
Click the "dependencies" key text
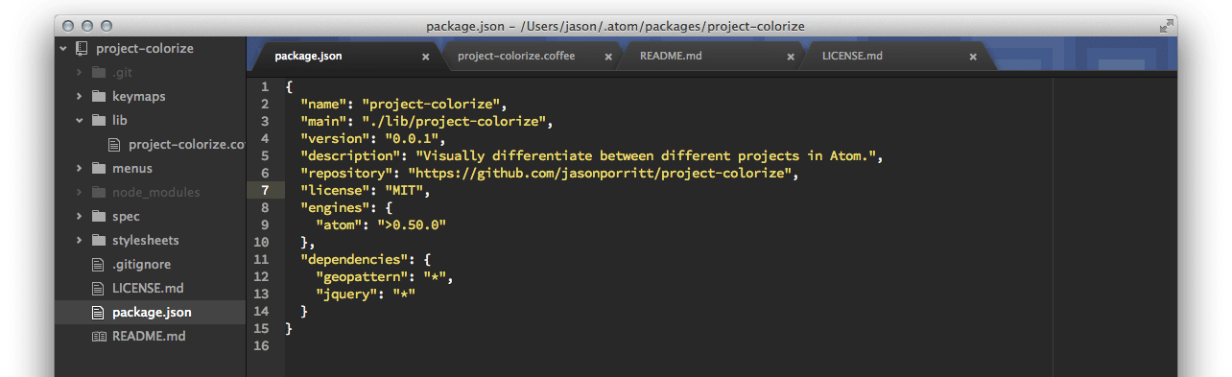pyautogui.click(x=354, y=259)
